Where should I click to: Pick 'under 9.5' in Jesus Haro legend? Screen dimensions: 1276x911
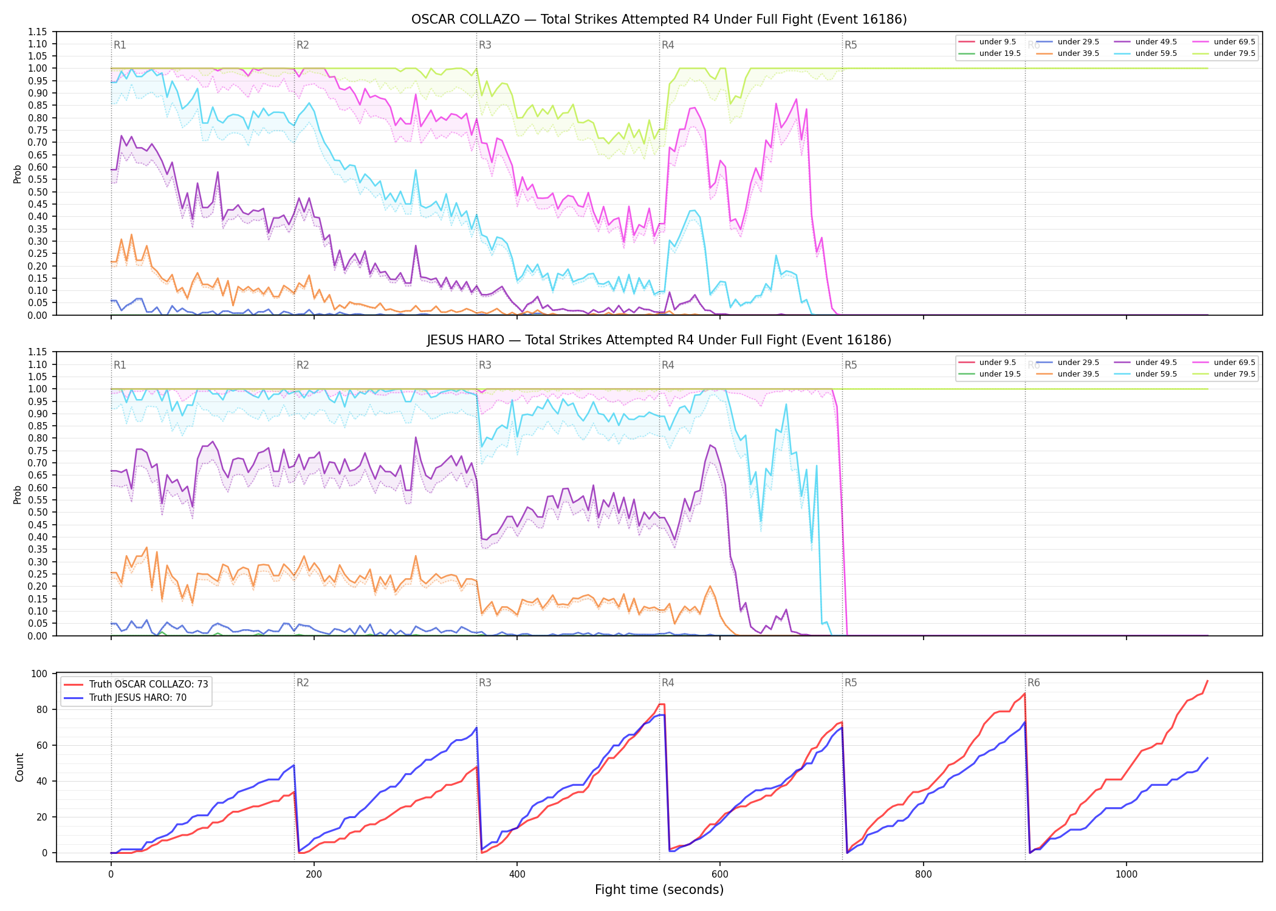(x=987, y=363)
